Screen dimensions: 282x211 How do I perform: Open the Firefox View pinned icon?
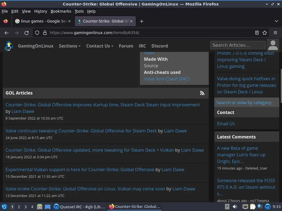click(6, 21)
